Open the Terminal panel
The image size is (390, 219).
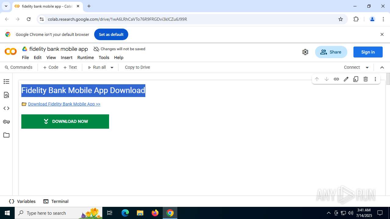[x=56, y=201]
